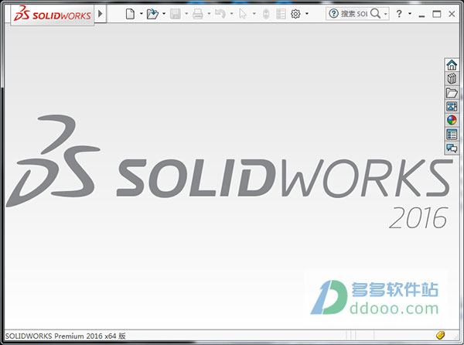Expand the Undo dropdown arrow
The image size is (464, 345).
[231, 14]
